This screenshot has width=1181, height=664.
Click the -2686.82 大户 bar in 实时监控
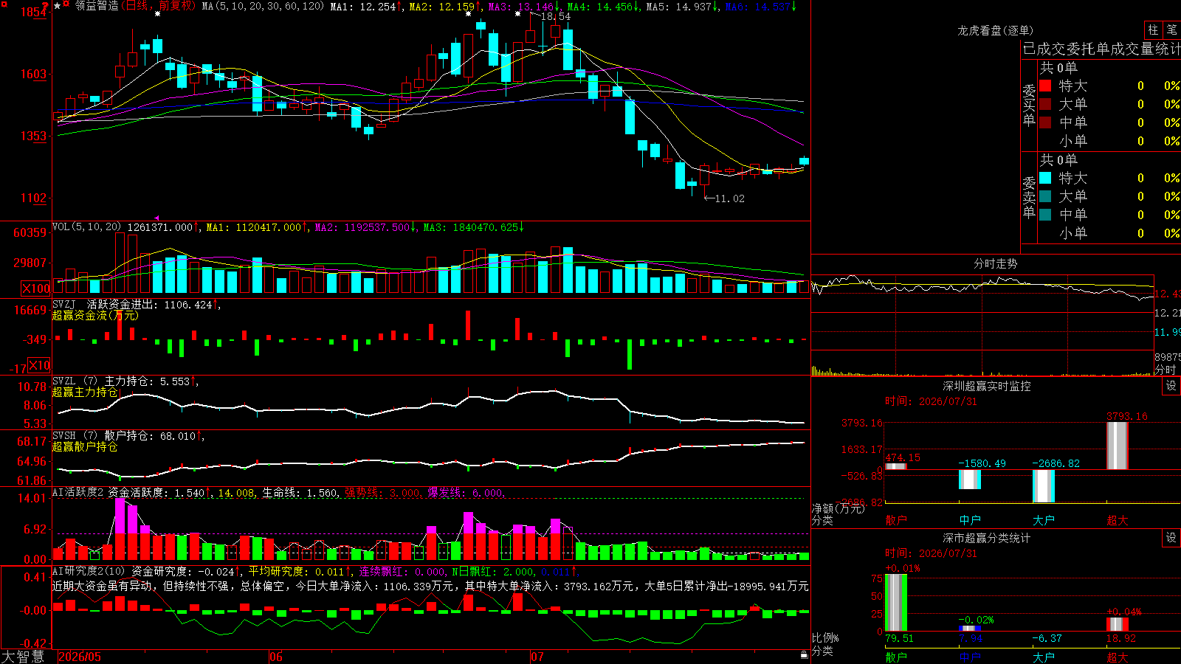(1044, 486)
